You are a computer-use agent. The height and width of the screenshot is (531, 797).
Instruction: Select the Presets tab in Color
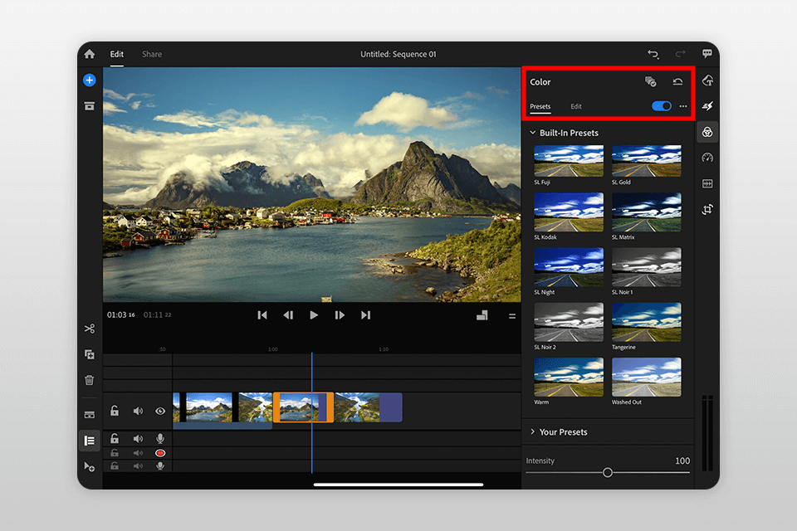(540, 106)
